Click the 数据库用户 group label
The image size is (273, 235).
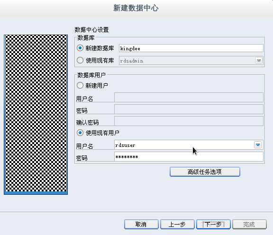point(91,75)
